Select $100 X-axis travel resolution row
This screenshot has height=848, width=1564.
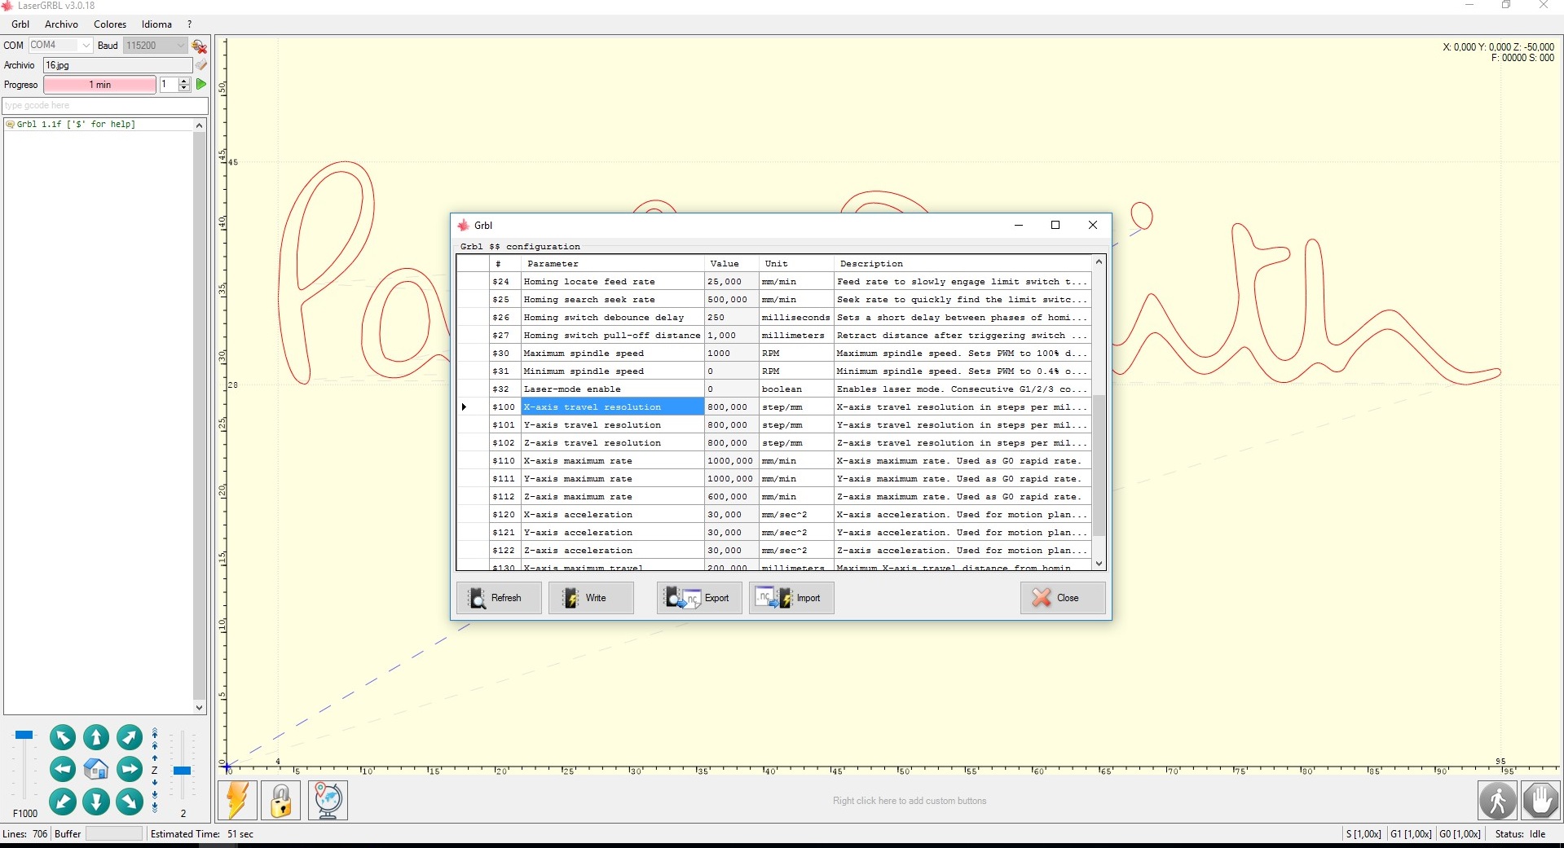(x=774, y=406)
